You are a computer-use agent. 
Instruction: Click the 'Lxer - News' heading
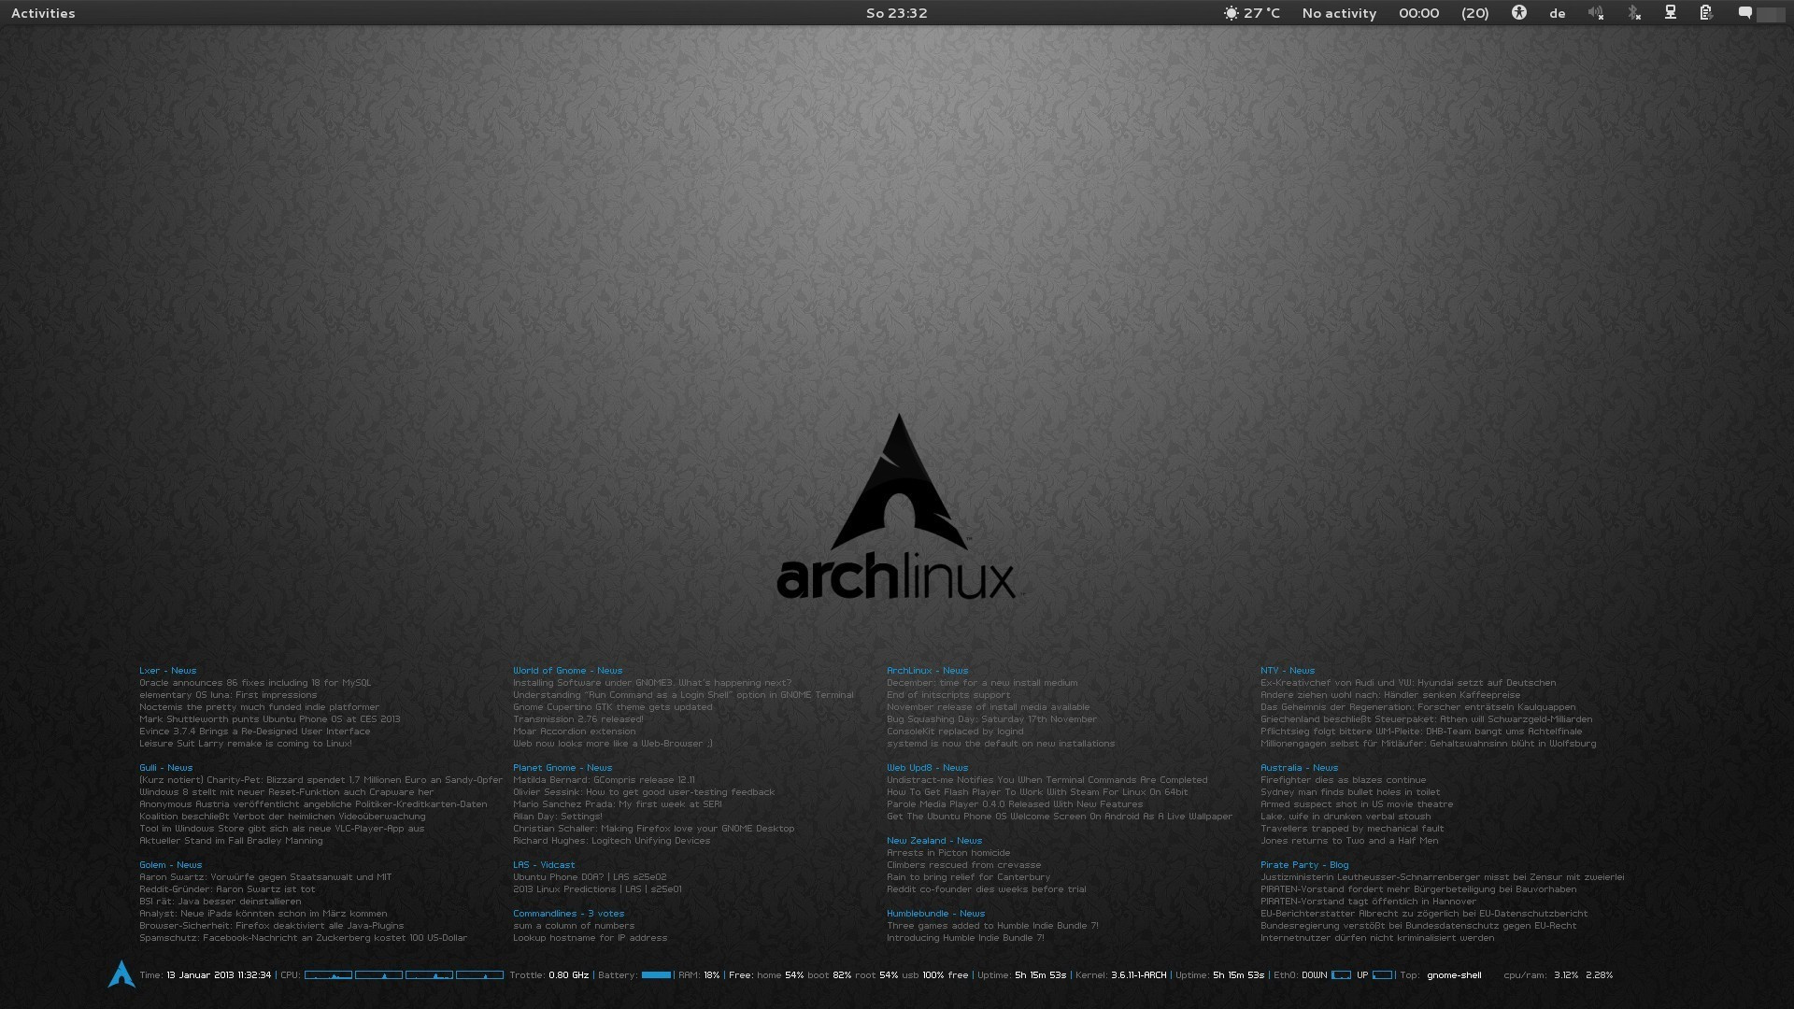tap(167, 670)
